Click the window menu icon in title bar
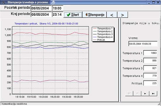The height and width of the screenshot is (106, 161). coord(4,2)
